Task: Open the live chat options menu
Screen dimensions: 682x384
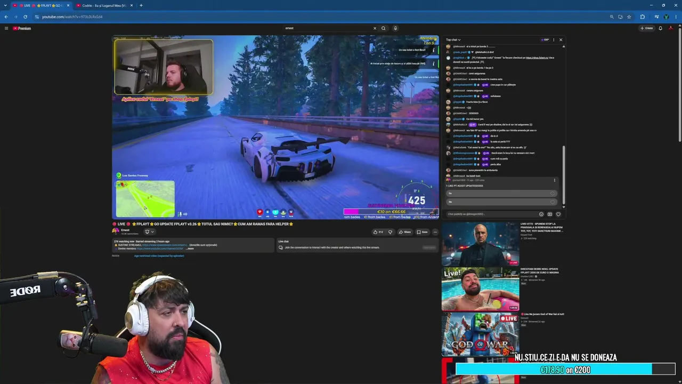Action: (554, 40)
